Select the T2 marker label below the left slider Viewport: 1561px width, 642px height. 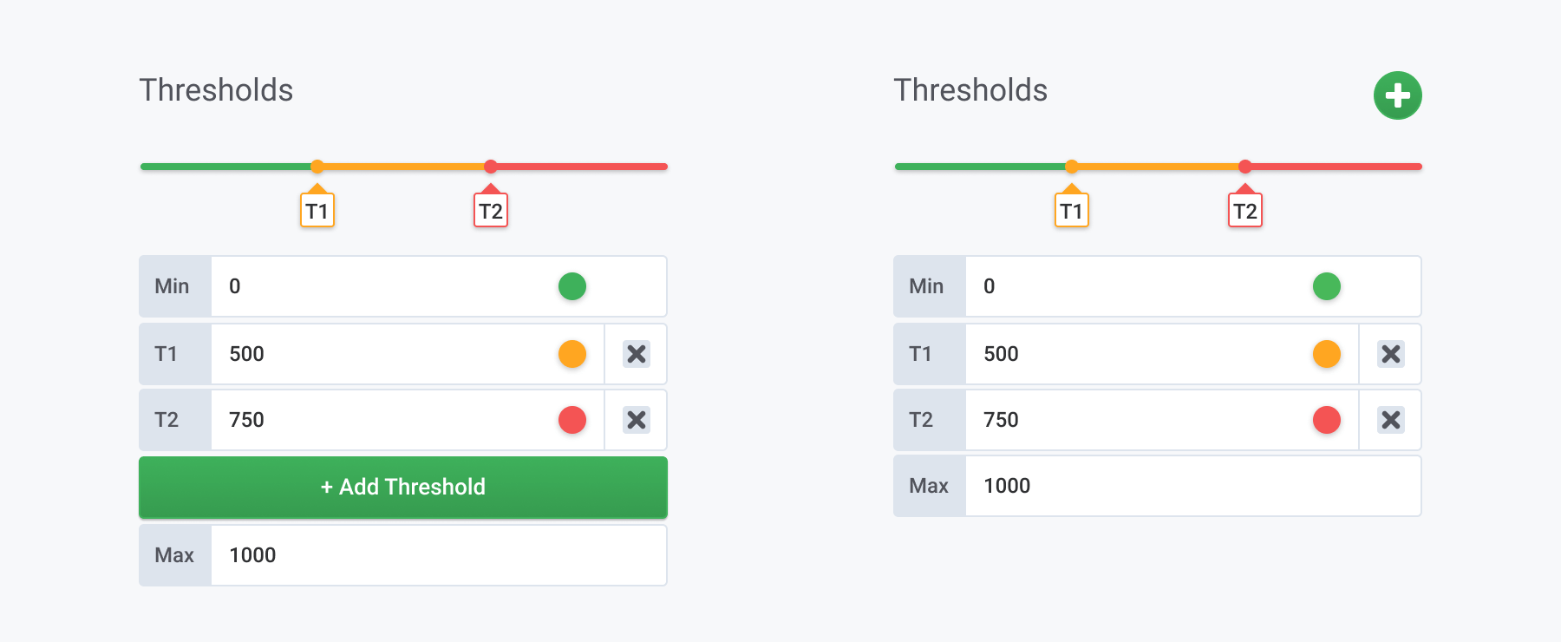(490, 209)
